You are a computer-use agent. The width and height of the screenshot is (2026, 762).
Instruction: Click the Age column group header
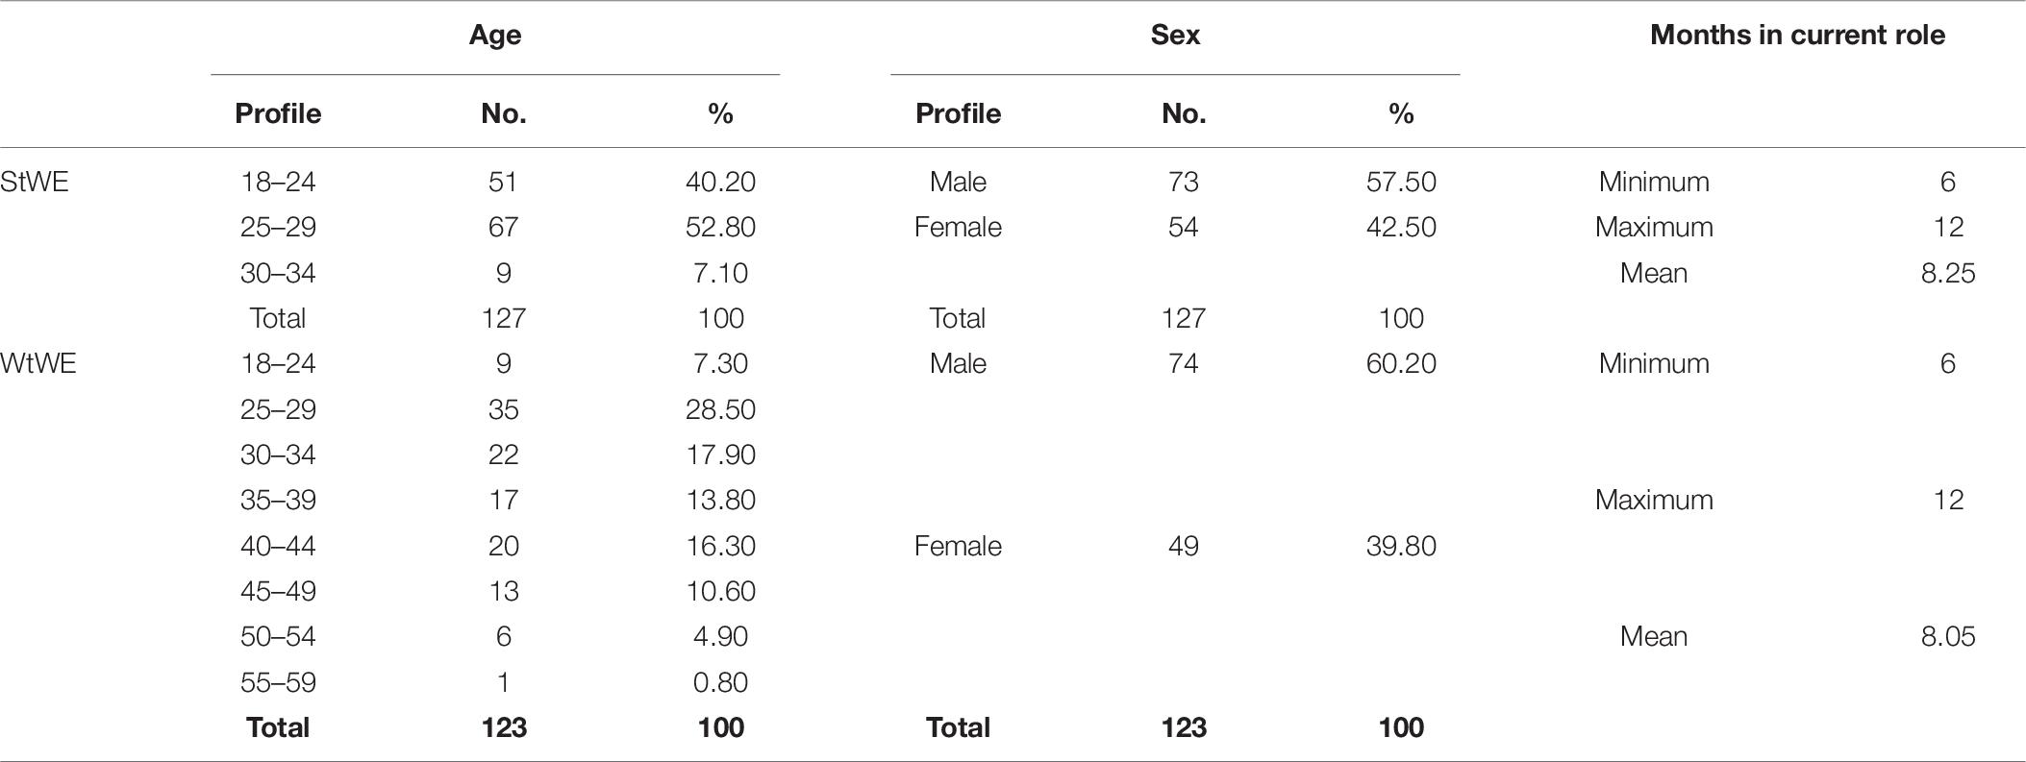pos(495,36)
